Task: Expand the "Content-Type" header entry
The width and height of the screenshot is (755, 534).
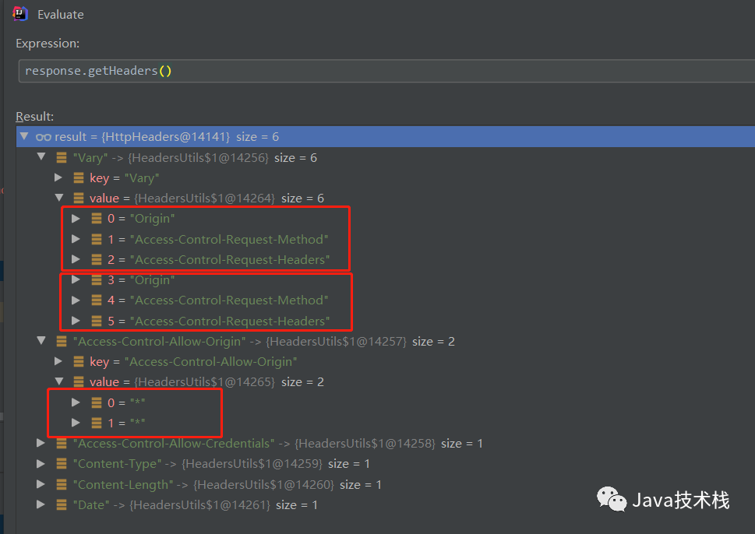Action: pyautogui.click(x=41, y=464)
